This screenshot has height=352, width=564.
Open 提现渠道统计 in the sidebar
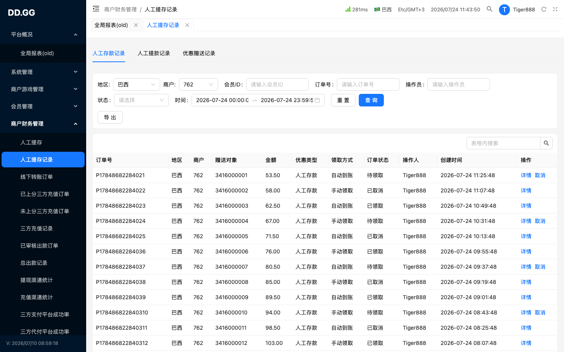click(x=43, y=280)
